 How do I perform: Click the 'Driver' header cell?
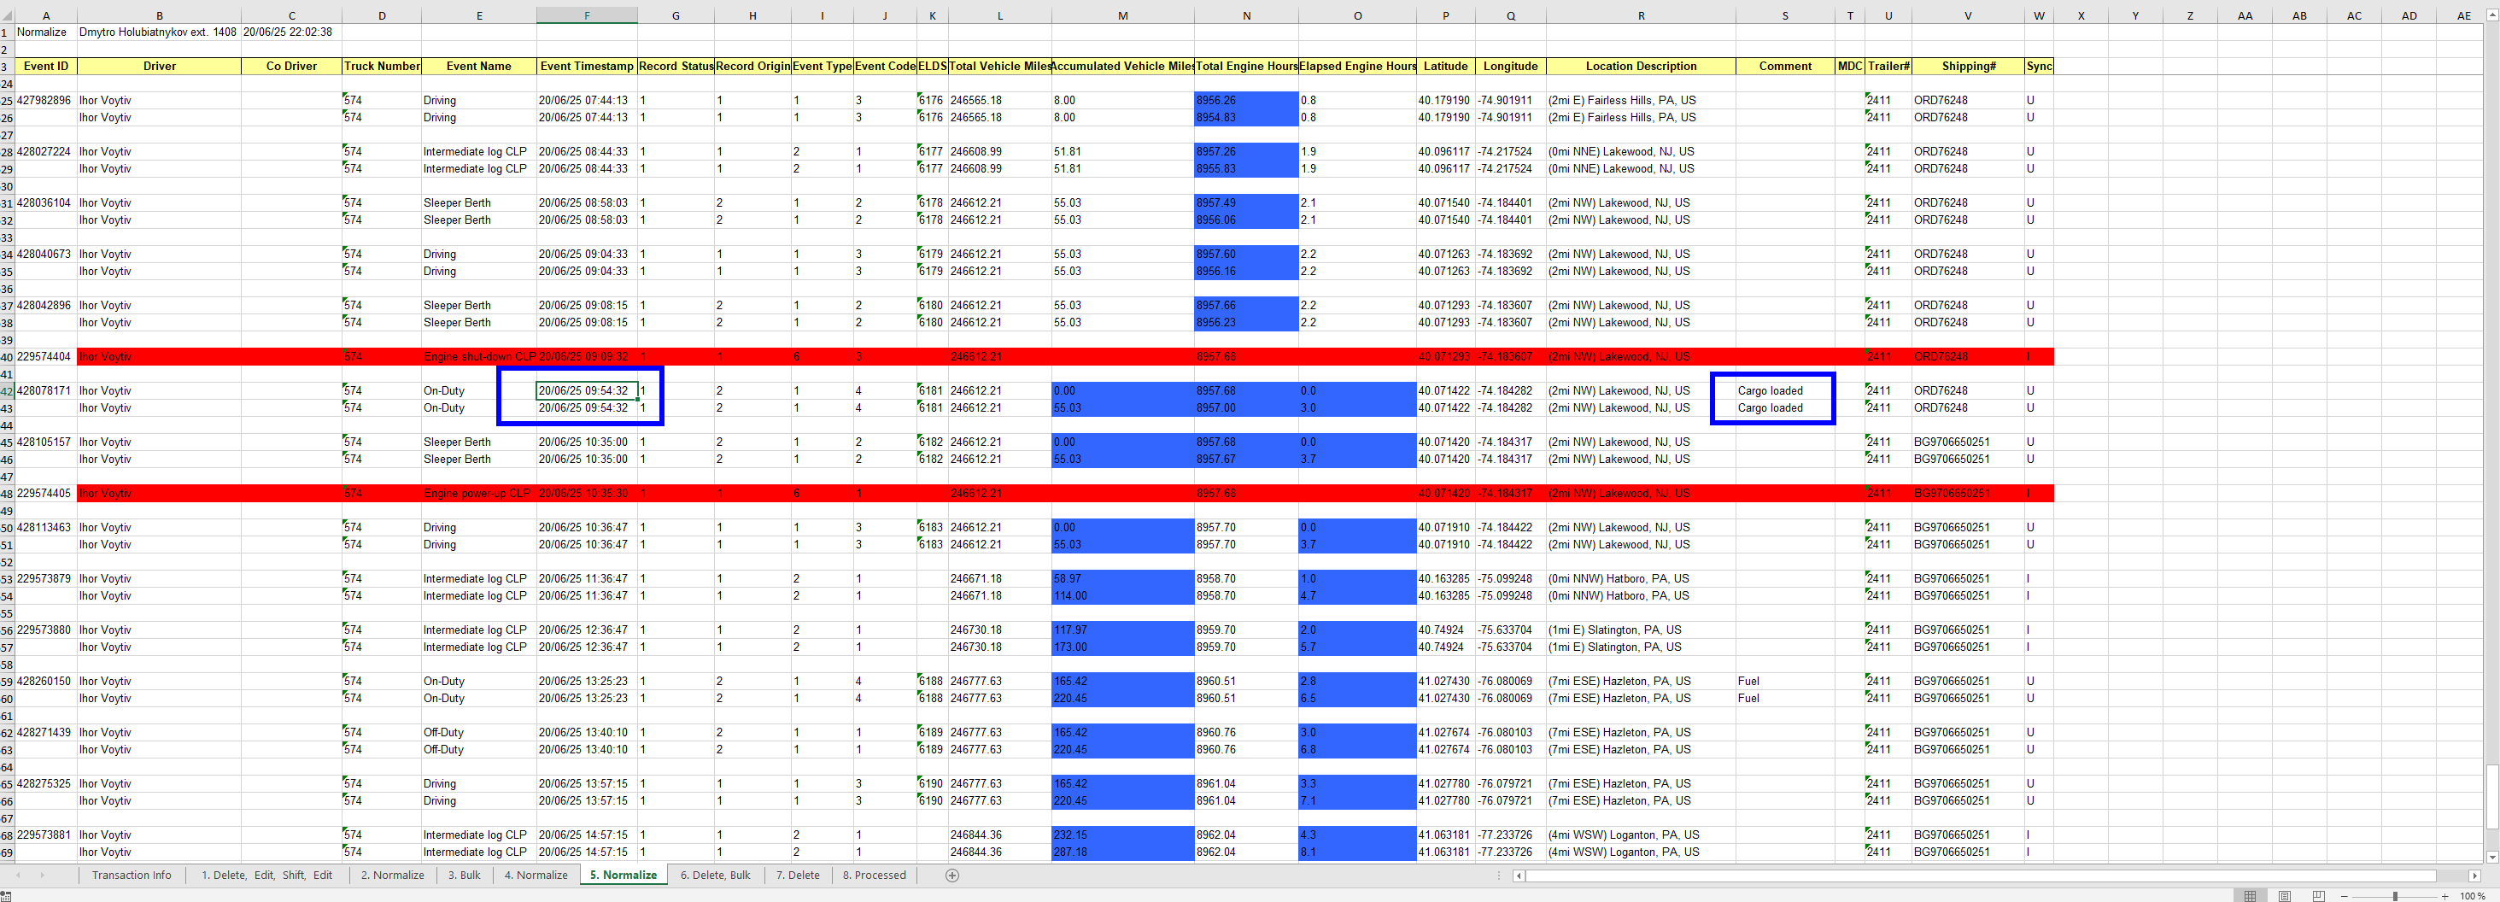point(159,66)
